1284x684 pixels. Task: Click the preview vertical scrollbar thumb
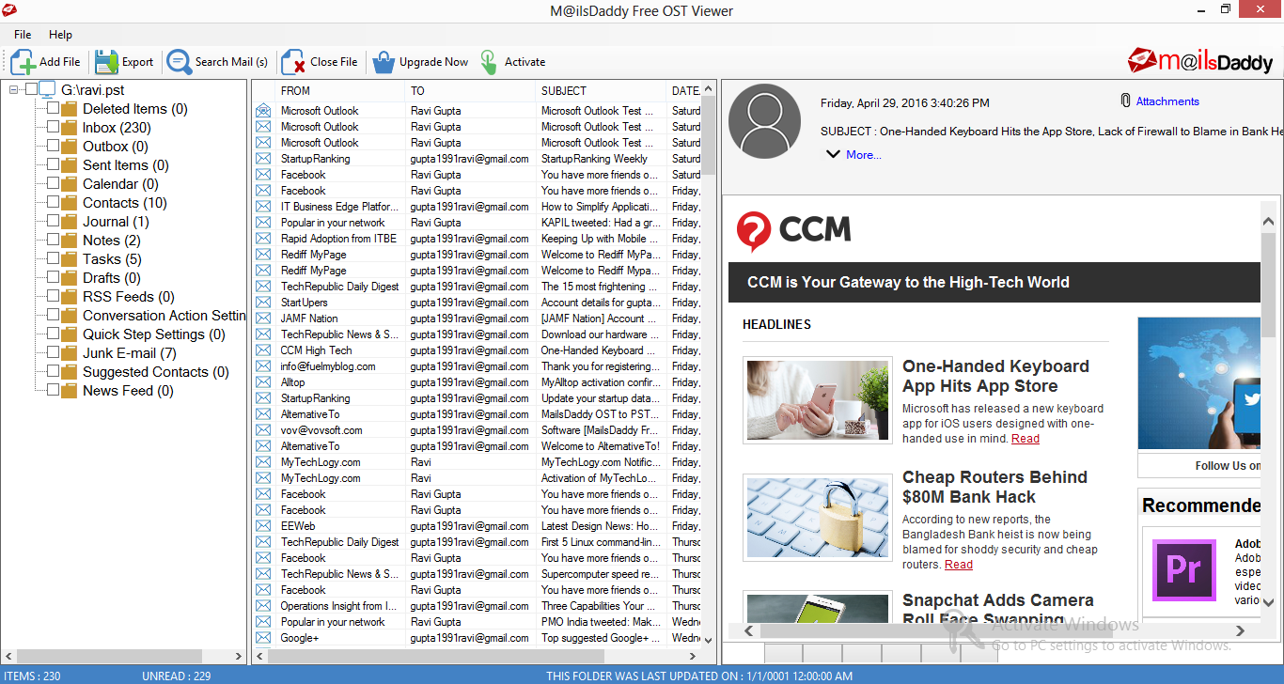(1268, 285)
